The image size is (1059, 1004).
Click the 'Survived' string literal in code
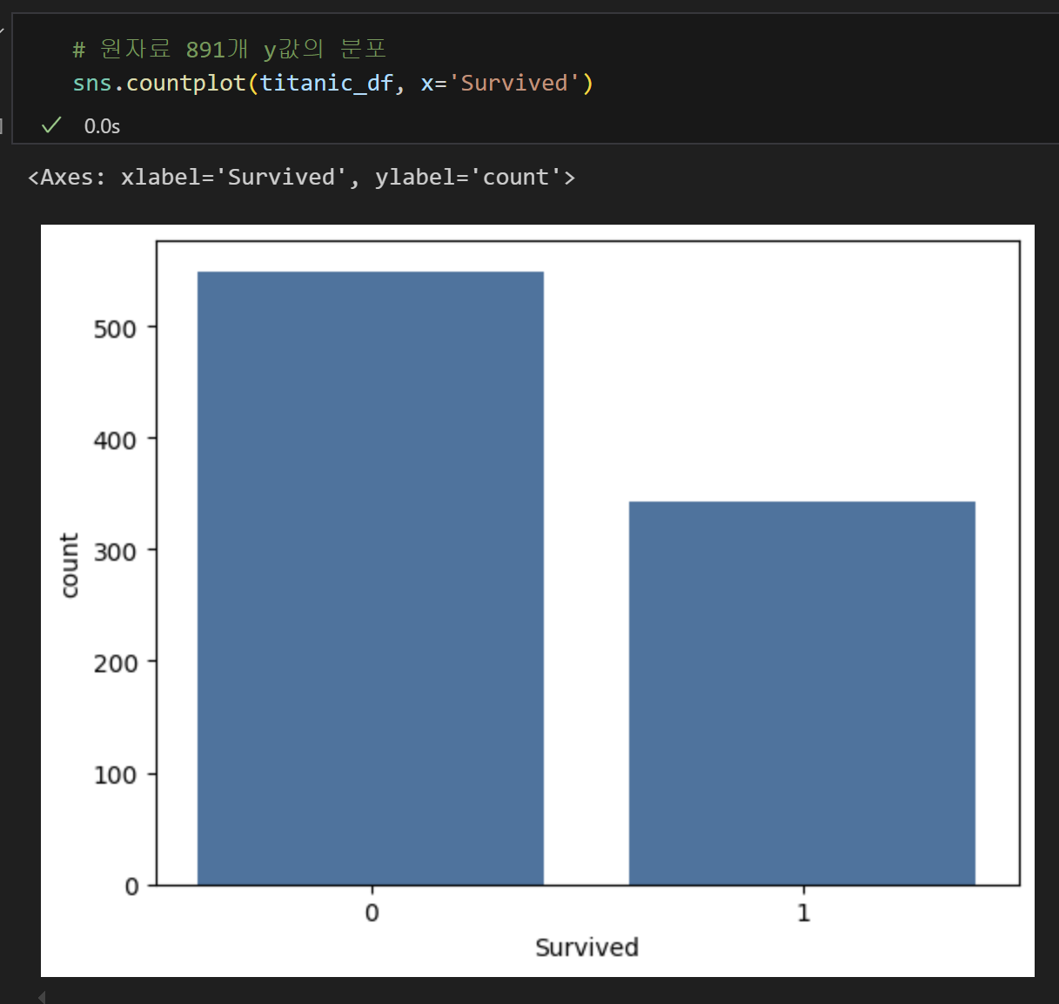pos(513,84)
